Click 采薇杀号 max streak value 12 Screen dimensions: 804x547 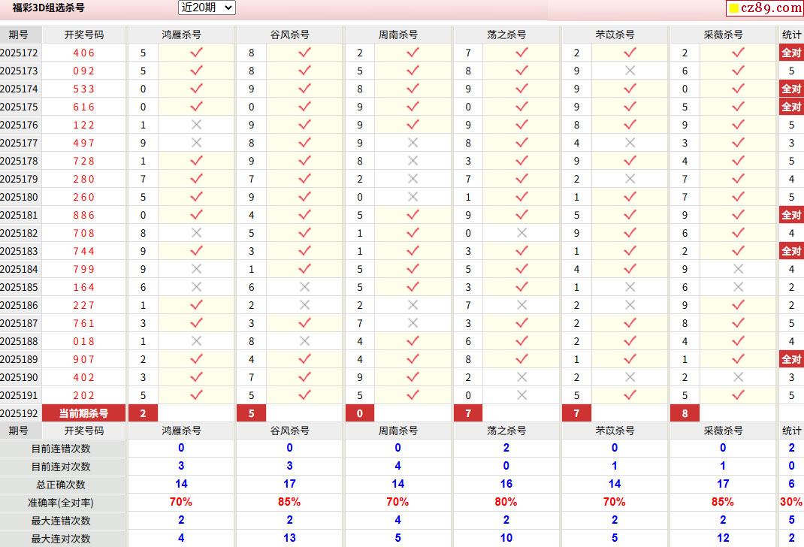point(723,538)
